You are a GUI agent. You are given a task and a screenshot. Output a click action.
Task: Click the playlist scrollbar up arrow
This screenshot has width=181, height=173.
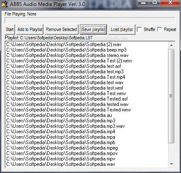tap(171, 45)
